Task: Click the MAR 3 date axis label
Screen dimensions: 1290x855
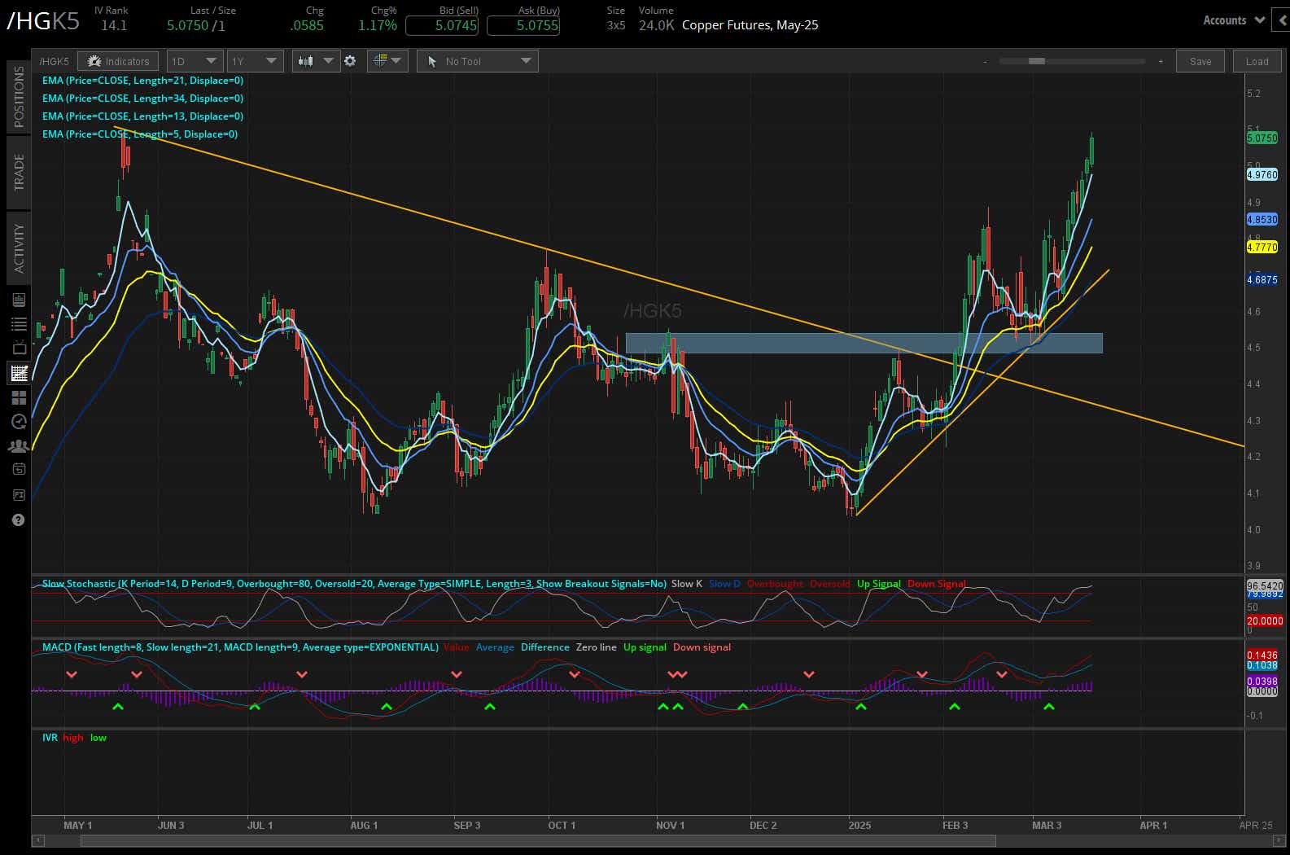Action: [1047, 825]
